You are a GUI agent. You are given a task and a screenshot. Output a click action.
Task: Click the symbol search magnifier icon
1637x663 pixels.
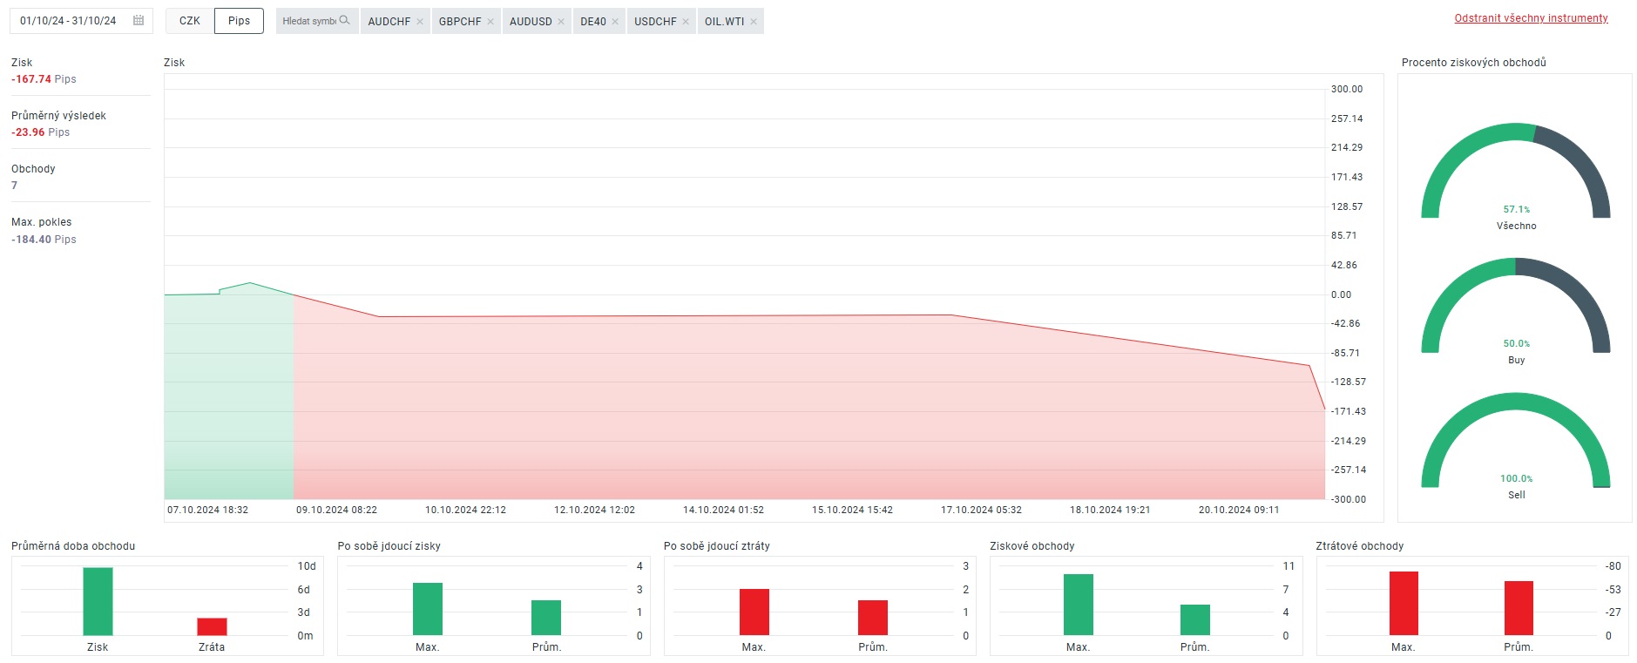click(x=345, y=21)
